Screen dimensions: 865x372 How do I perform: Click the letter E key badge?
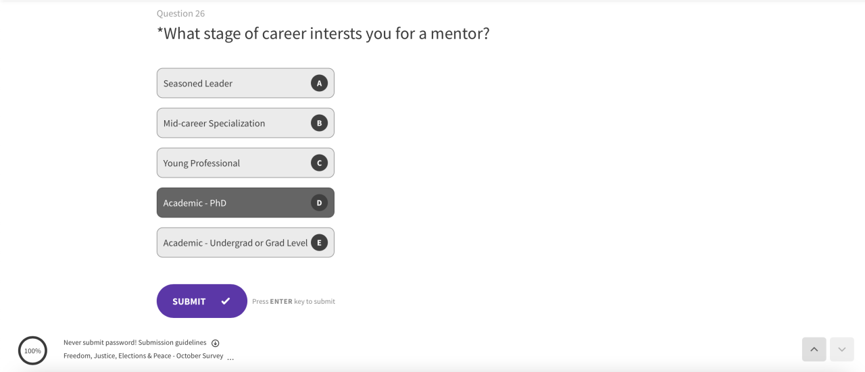pos(319,242)
